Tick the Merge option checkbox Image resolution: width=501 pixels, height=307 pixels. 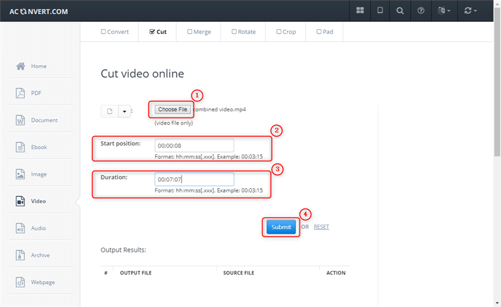click(190, 32)
